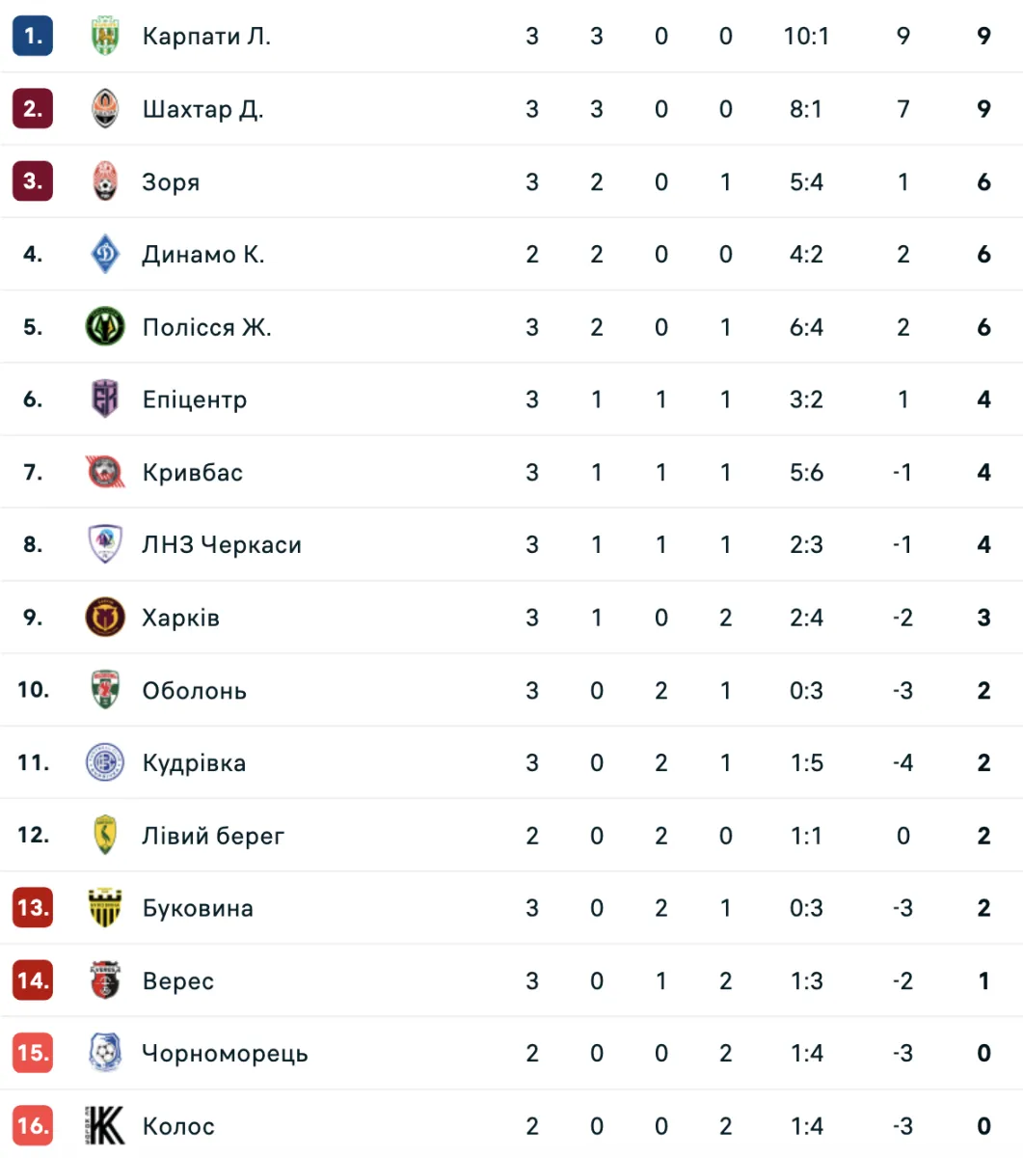Open the Оболонь team link

pyautogui.click(x=194, y=691)
